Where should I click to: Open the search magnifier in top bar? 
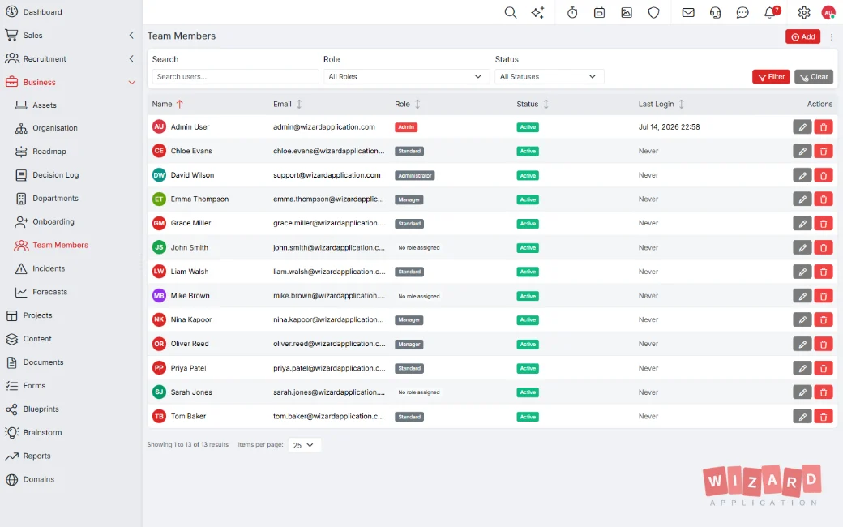tap(510, 12)
